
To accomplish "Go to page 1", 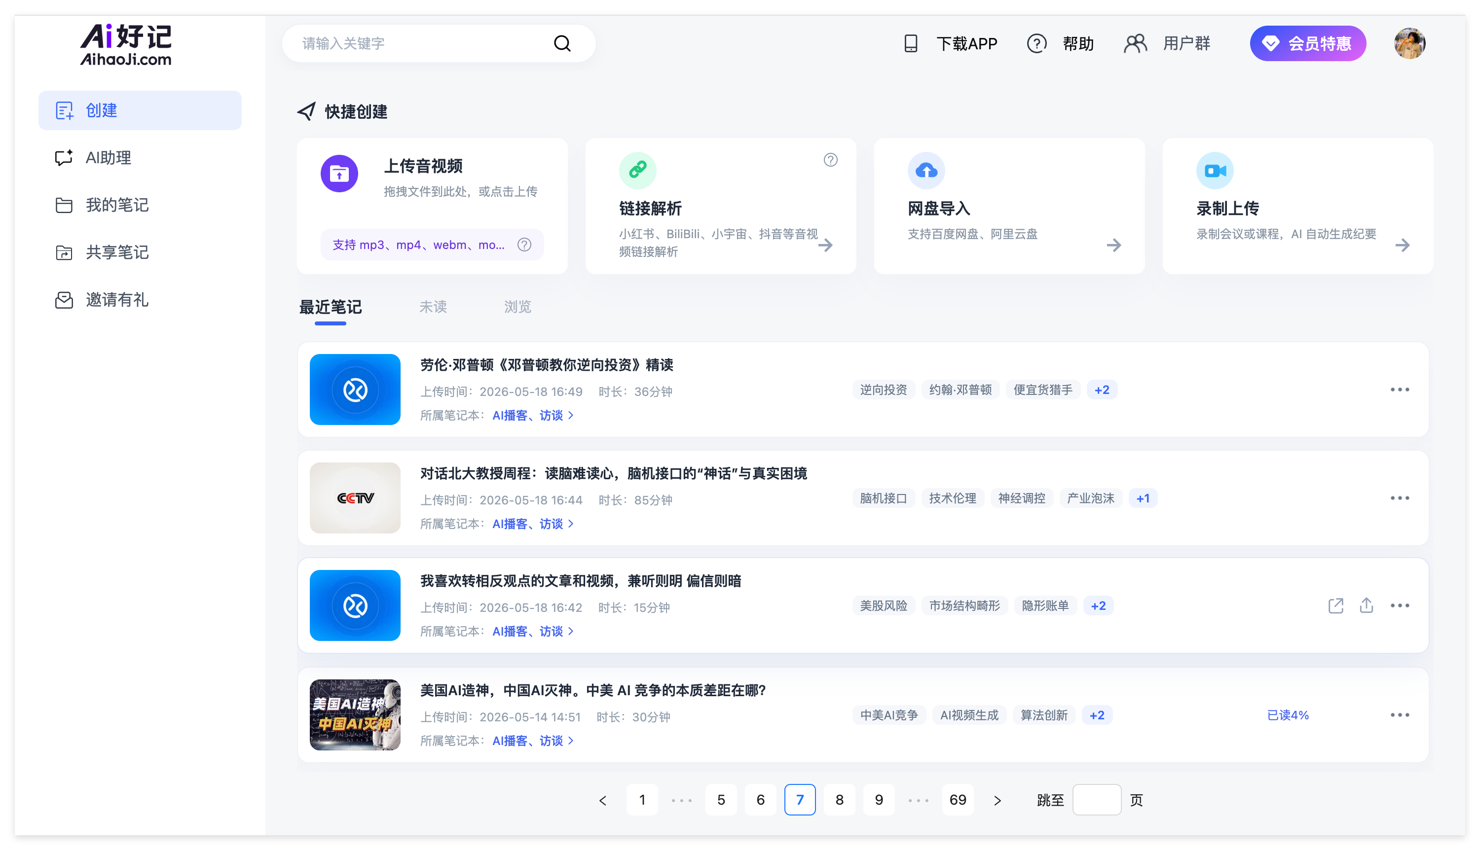I will (x=641, y=800).
